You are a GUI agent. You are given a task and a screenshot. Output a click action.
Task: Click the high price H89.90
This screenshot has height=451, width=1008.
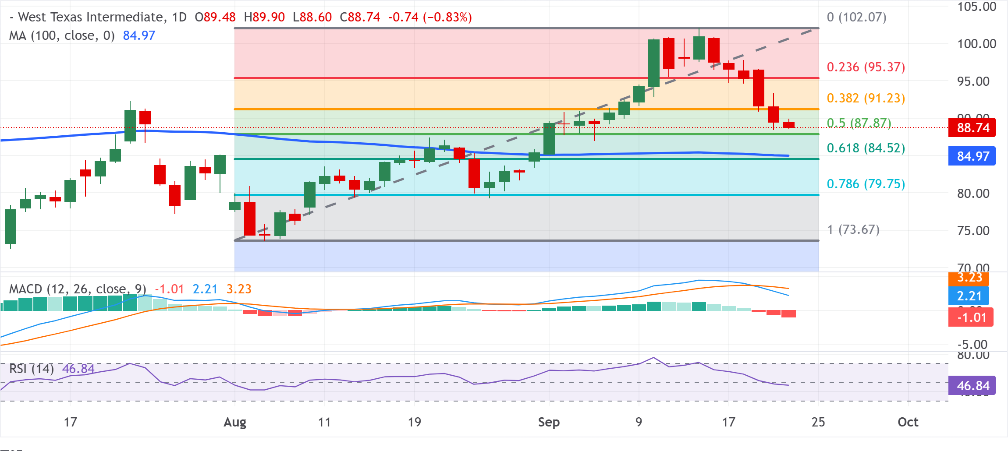point(264,17)
